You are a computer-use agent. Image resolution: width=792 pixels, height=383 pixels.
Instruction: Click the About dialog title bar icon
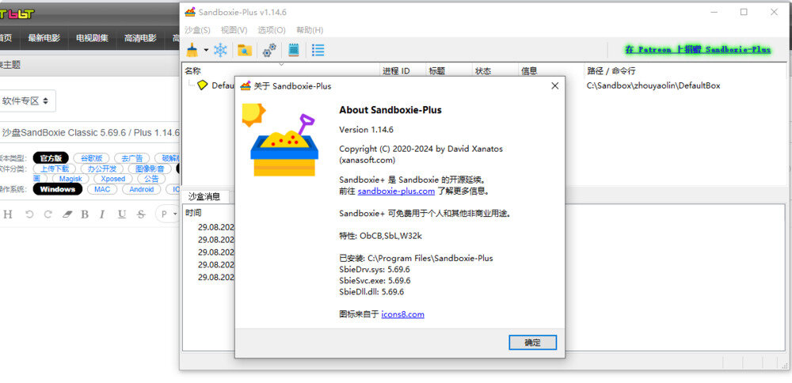click(246, 85)
